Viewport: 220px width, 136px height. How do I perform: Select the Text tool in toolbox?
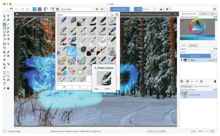tap(8, 16)
